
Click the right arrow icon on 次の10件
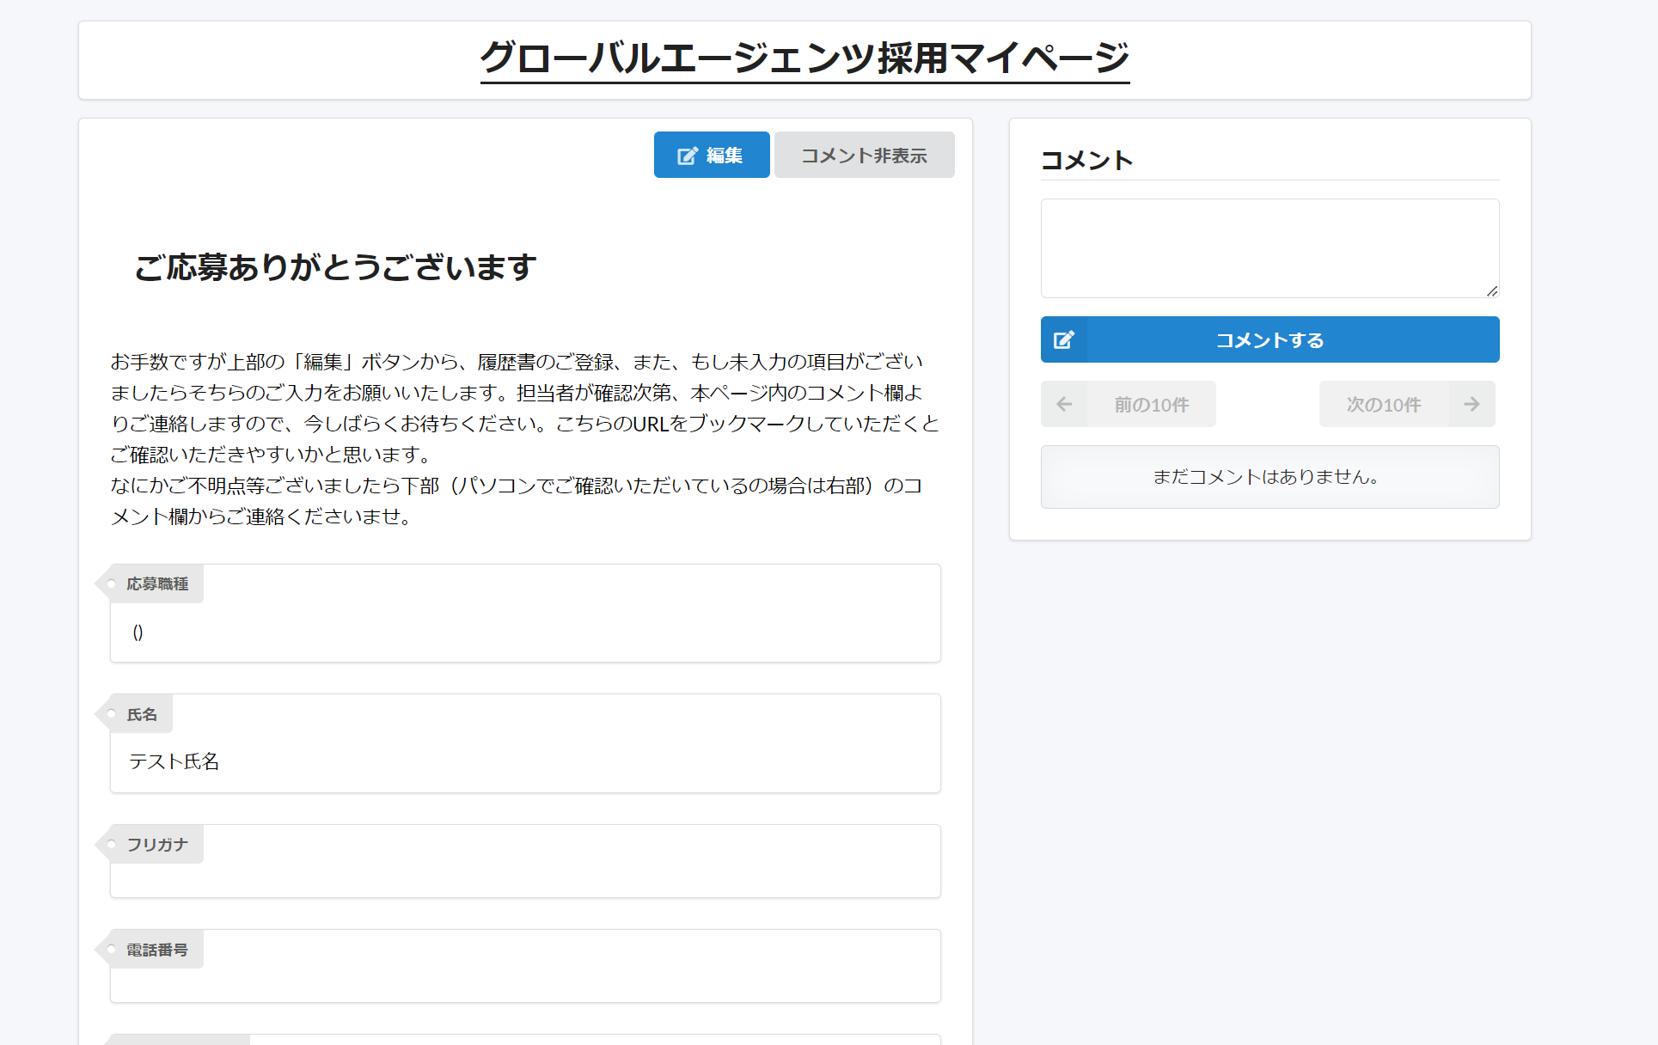click(1471, 404)
